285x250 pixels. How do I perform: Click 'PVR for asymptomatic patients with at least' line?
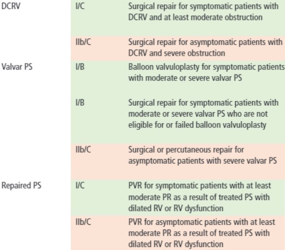(202, 222)
